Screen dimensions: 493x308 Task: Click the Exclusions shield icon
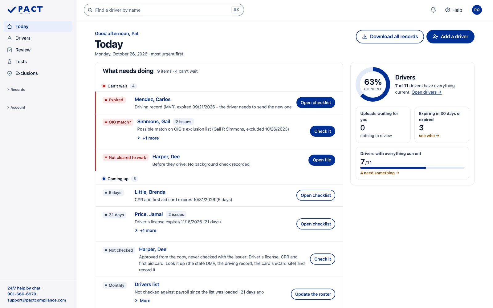(10, 73)
